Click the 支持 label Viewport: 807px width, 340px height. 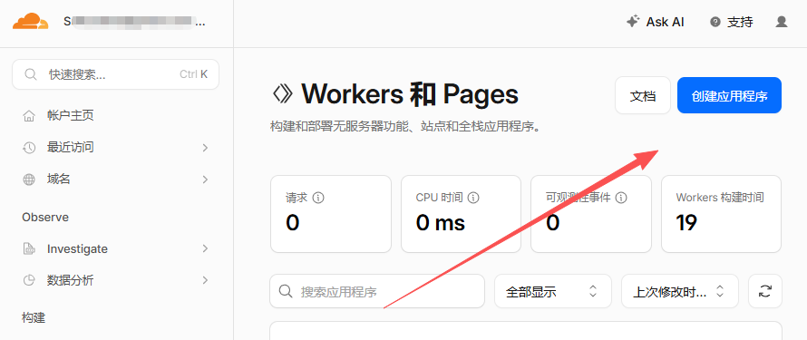(740, 22)
